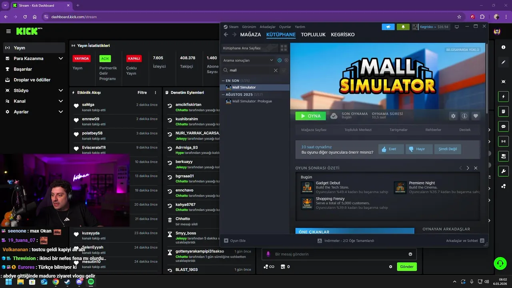Collapse the AĞUSTOS 2025 group
The height and width of the screenshot is (288, 512).
tap(224, 95)
